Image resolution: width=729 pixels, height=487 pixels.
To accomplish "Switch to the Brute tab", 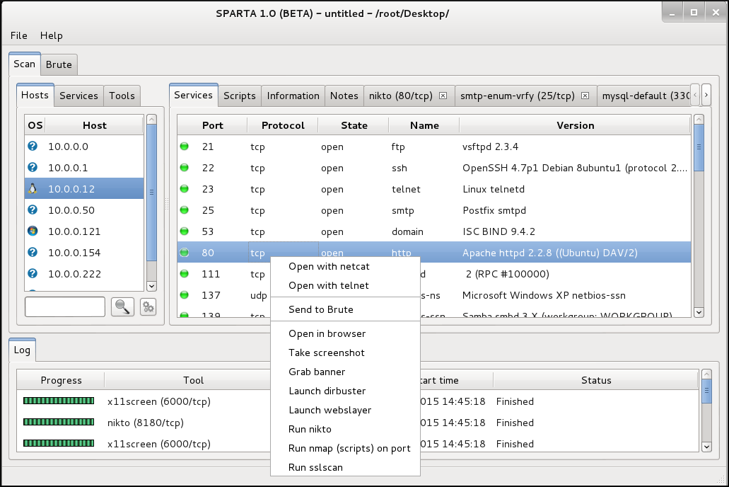I will coord(59,64).
